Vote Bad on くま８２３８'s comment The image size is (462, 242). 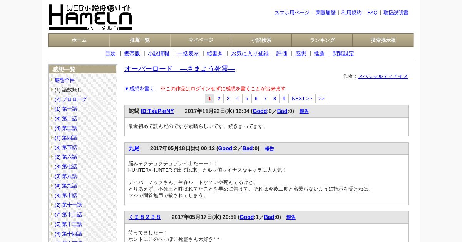pyautogui.click(x=269, y=217)
